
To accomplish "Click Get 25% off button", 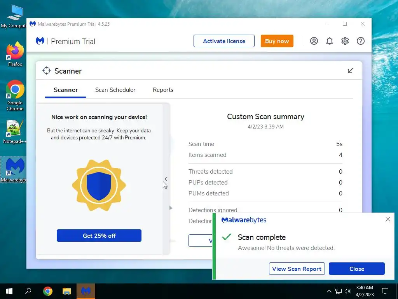I will [x=99, y=236].
